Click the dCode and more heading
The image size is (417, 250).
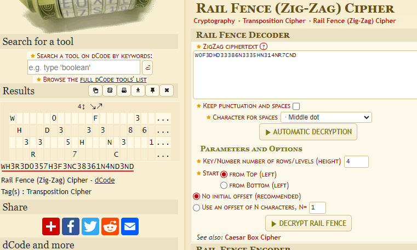(38, 245)
